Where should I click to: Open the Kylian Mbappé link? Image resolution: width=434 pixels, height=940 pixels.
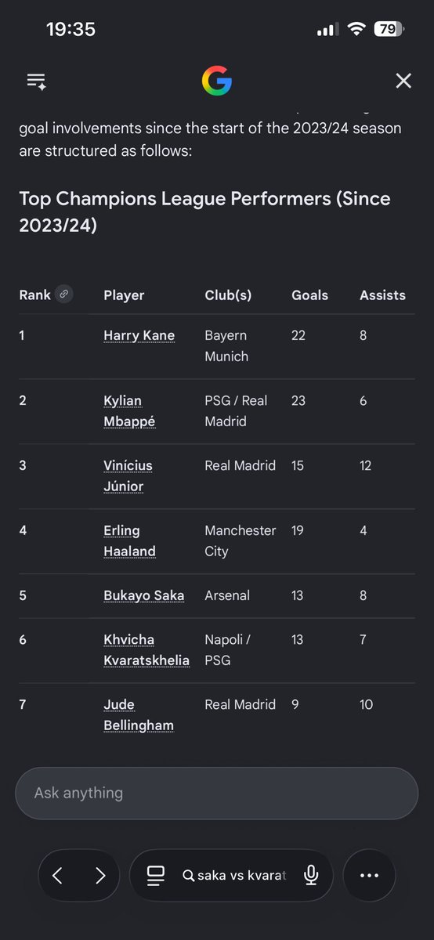(x=130, y=411)
